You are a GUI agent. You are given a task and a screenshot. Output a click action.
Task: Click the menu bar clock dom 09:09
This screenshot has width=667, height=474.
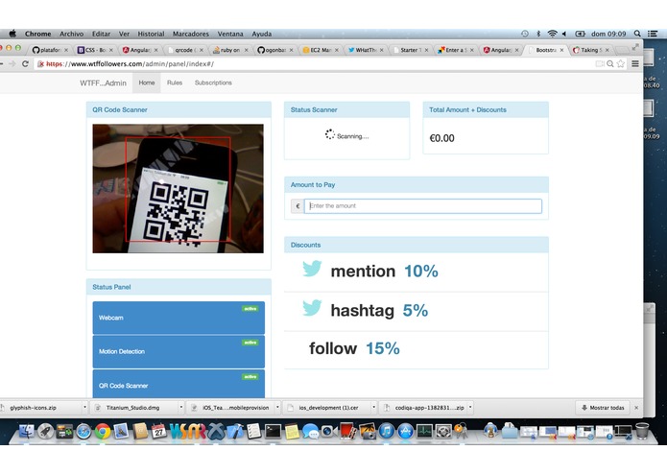tap(608, 34)
